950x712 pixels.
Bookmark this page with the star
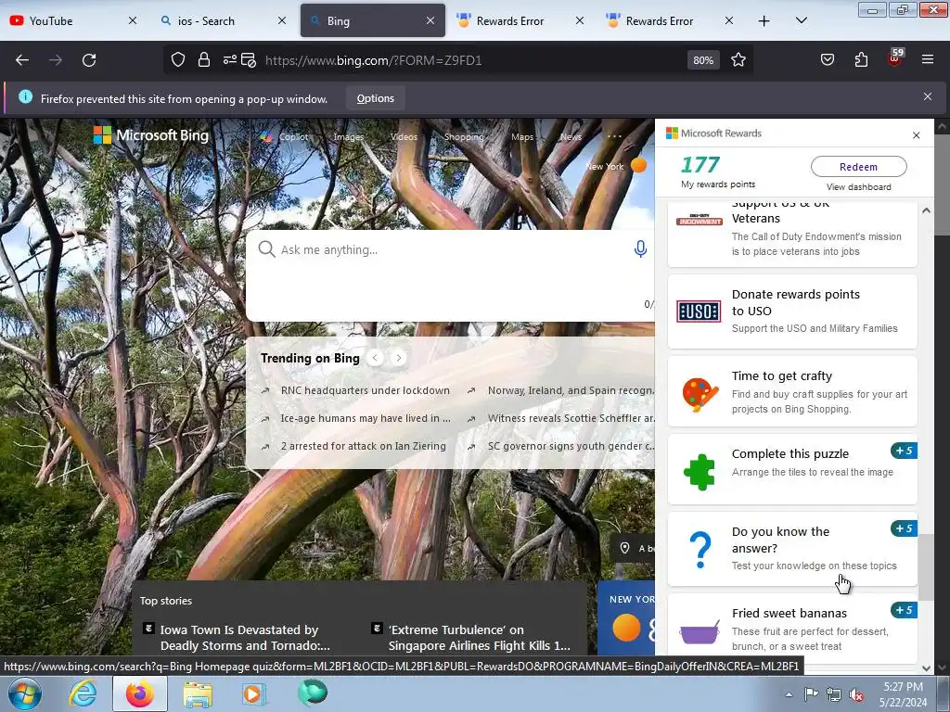[x=738, y=60]
